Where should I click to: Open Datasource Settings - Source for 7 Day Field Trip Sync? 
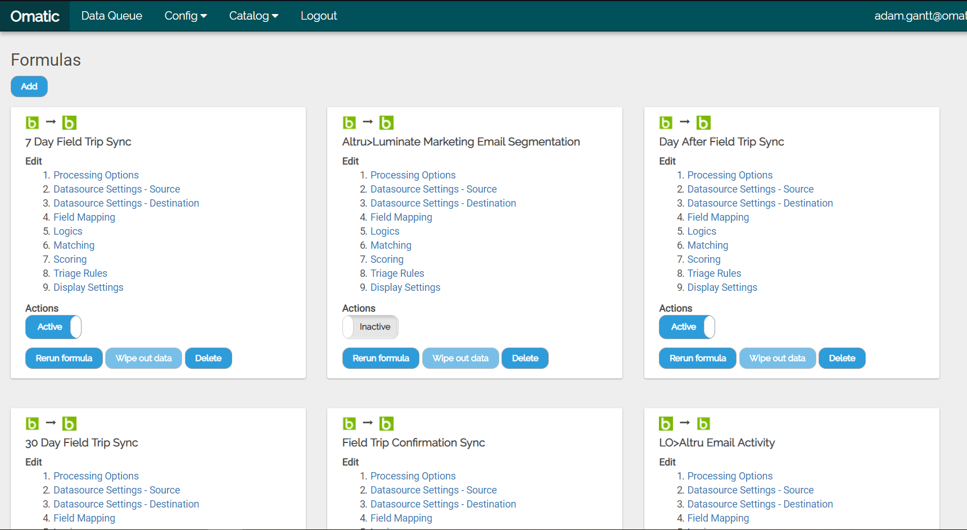pos(117,189)
